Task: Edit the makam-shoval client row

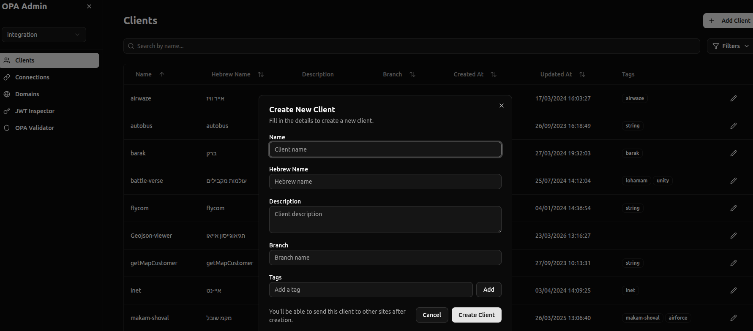Action: pyautogui.click(x=734, y=318)
